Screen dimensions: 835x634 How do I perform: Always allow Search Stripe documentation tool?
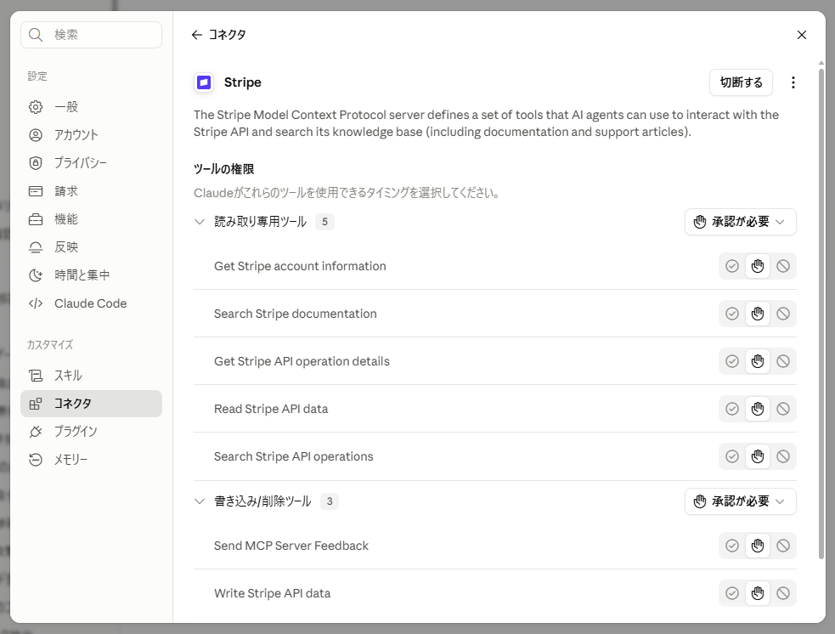point(732,314)
